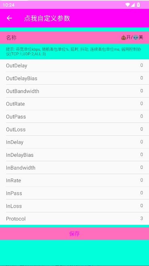Viewport: 149px width, 266px height.
Task: Tap the 点我自定义参数 title
Action: coord(47,18)
